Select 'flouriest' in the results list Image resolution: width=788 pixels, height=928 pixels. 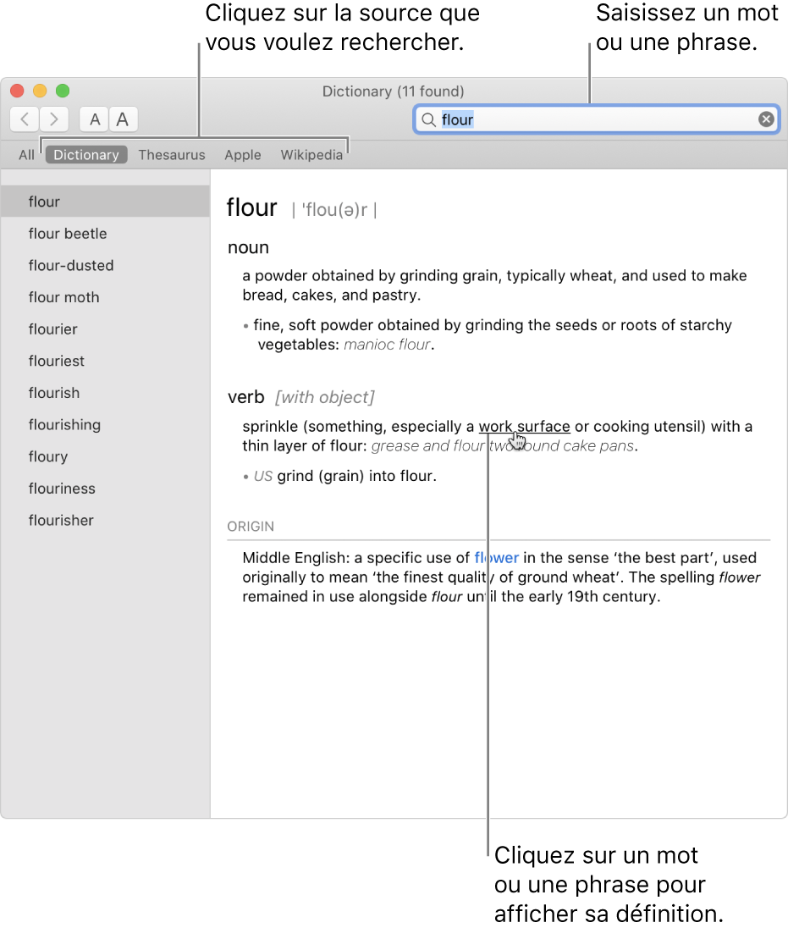pyautogui.click(x=105, y=361)
